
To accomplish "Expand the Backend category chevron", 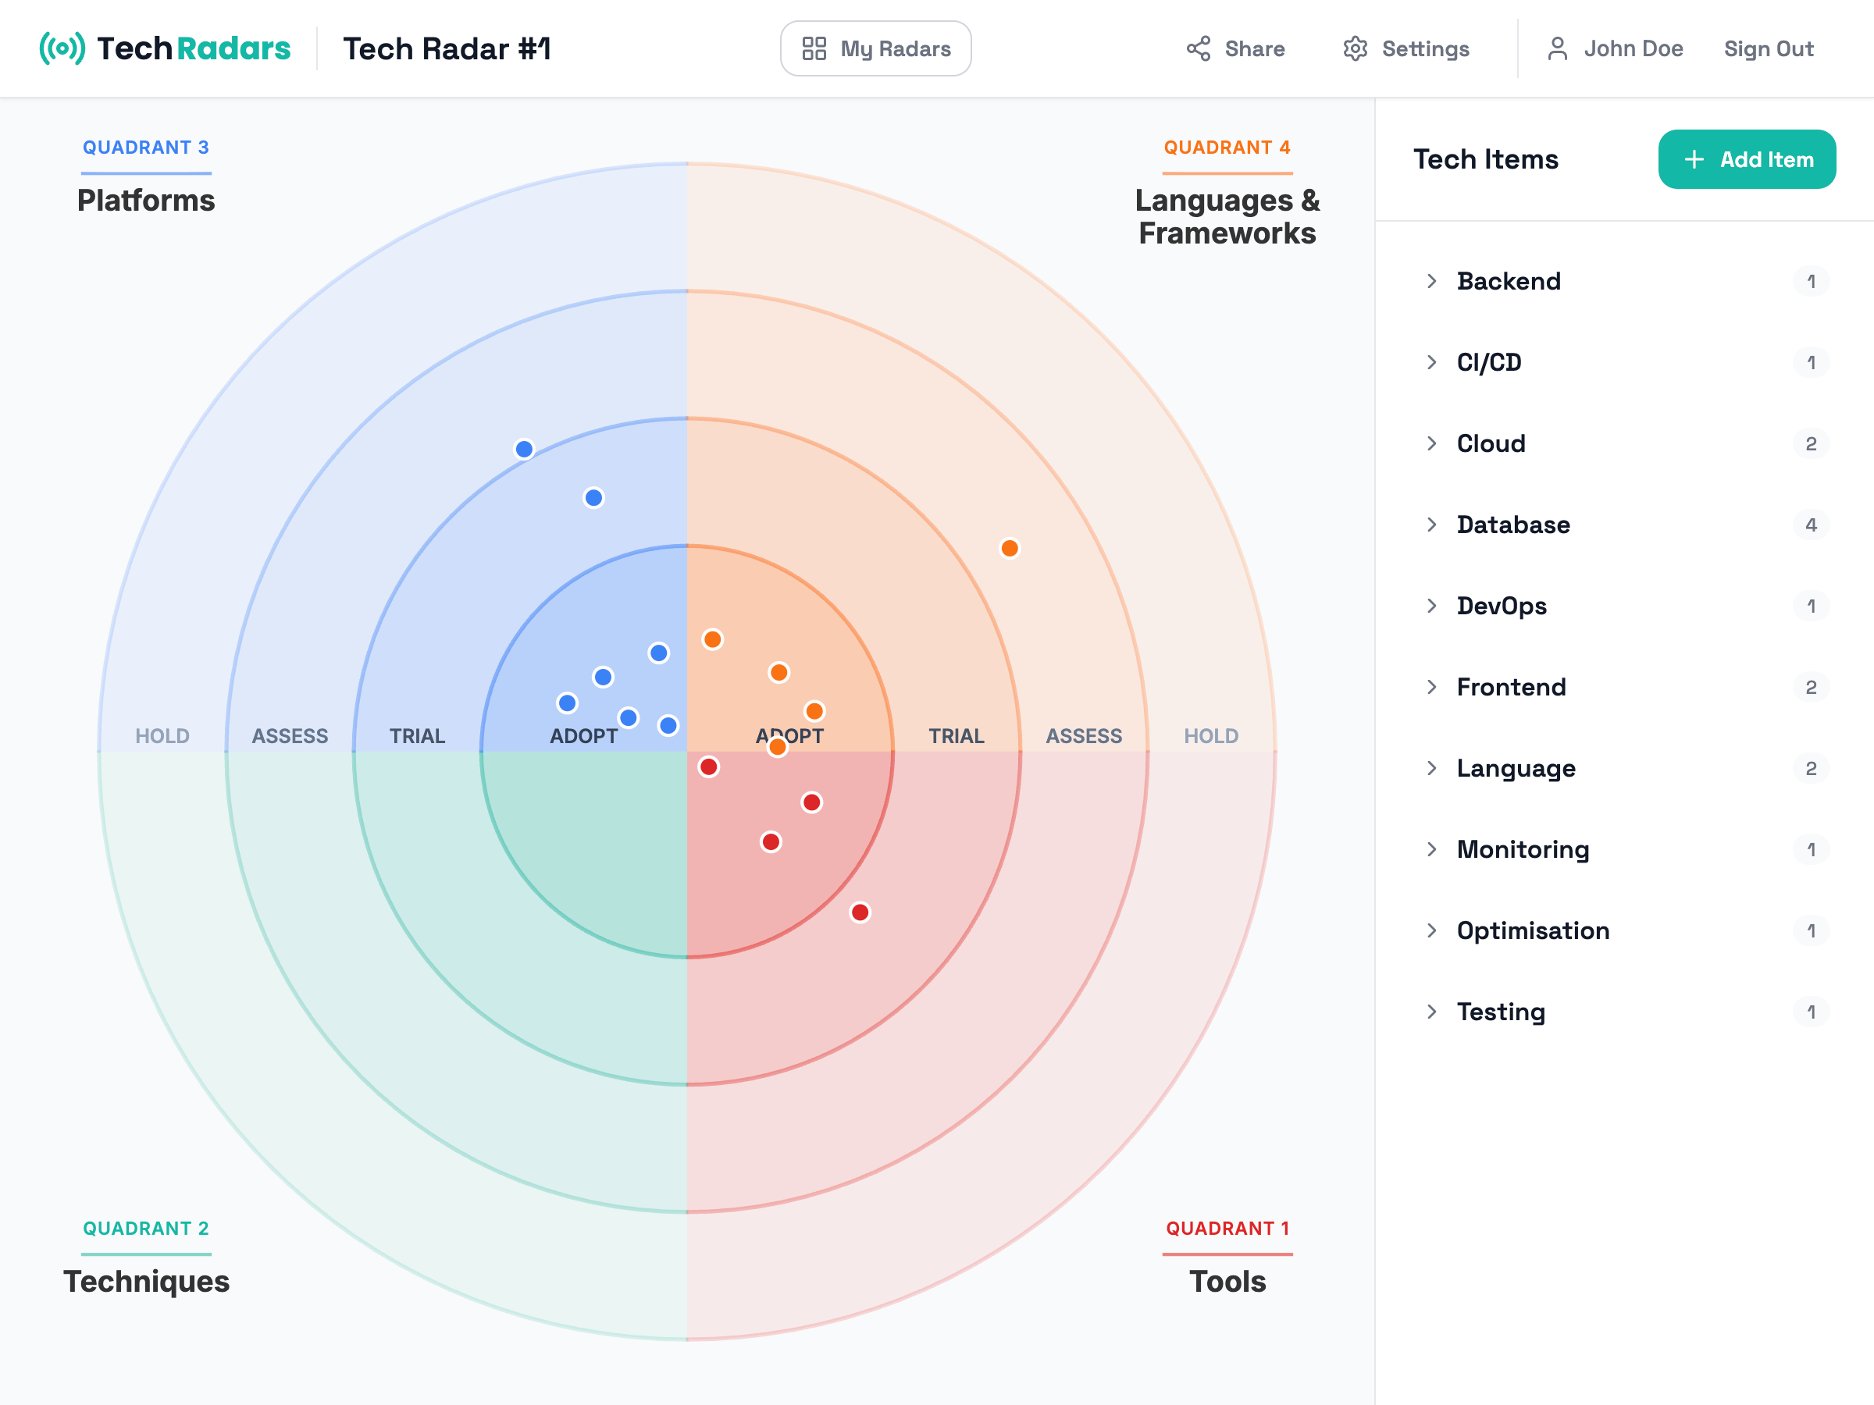I will (x=1432, y=281).
